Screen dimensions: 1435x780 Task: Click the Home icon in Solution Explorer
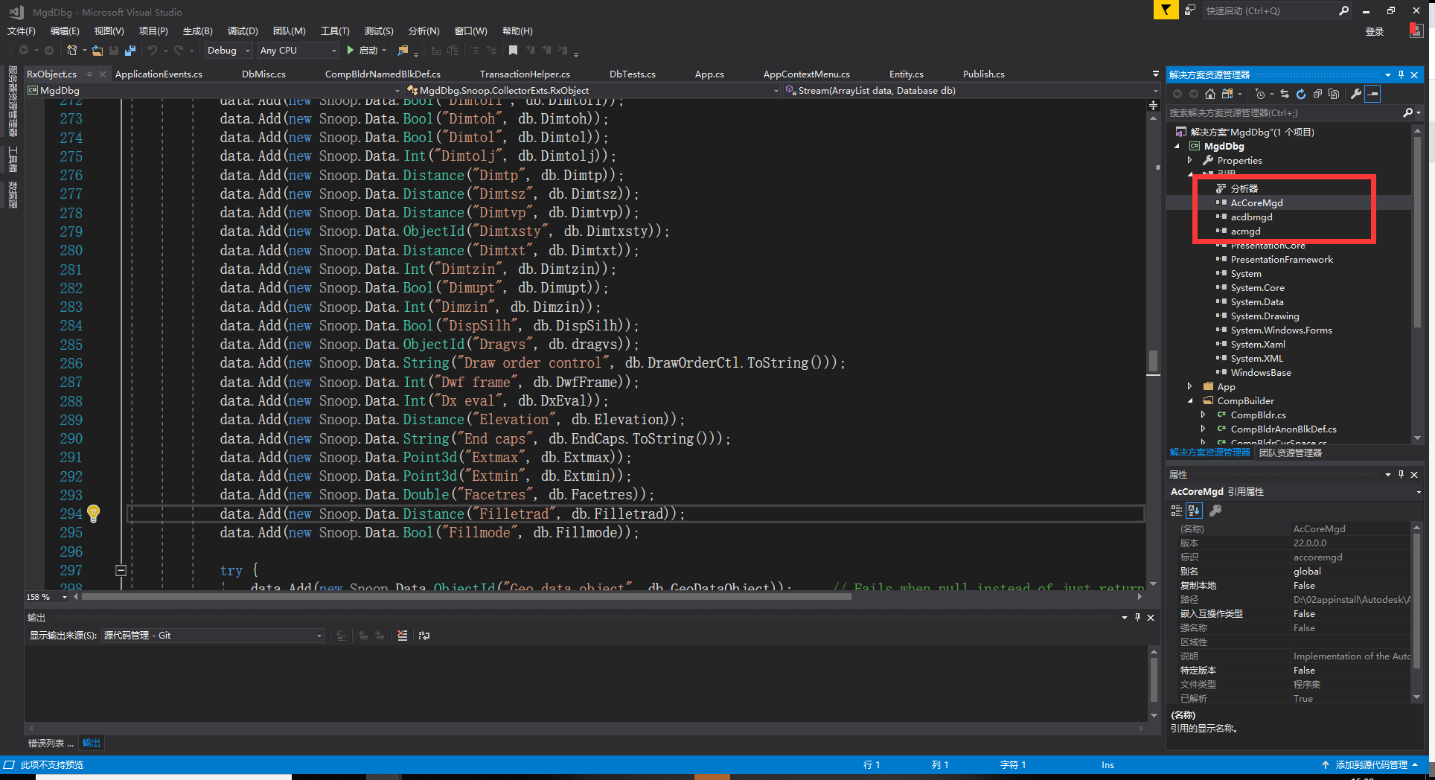1210,94
